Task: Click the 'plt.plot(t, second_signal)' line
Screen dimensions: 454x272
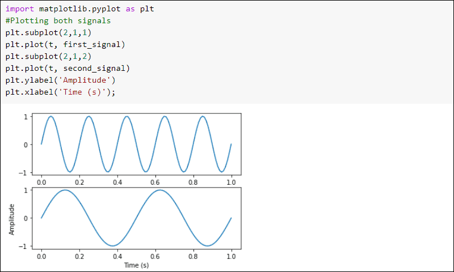Action: tap(68, 68)
